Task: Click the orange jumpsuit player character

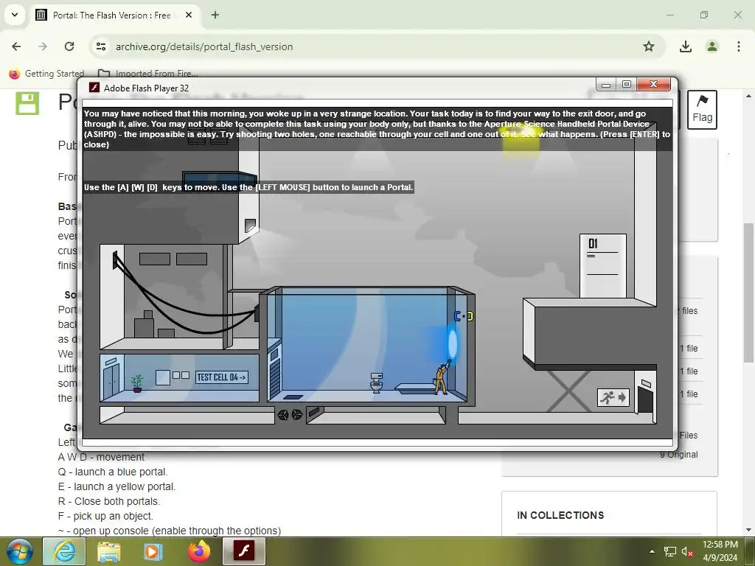Action: [x=442, y=378]
